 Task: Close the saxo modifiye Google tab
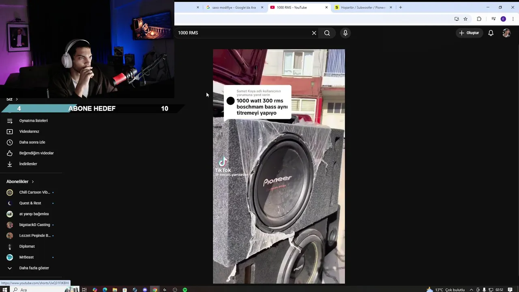(262, 7)
